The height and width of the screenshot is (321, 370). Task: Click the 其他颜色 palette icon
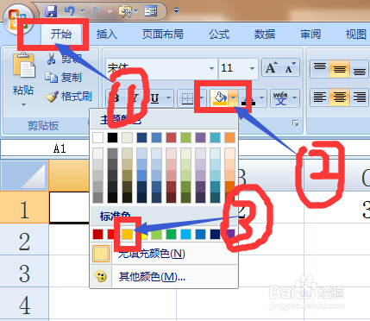101,277
